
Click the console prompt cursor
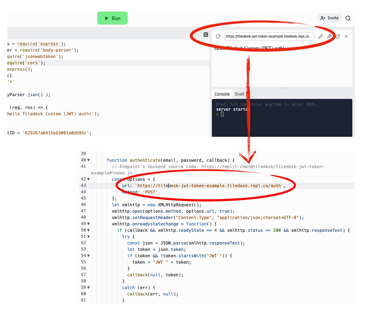coord(222,114)
